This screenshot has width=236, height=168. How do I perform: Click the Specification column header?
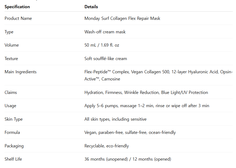(17, 7)
